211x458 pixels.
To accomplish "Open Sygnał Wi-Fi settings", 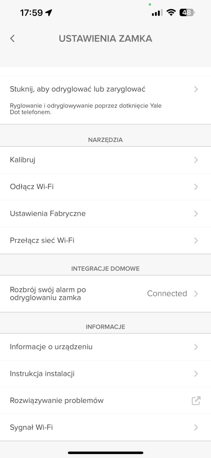I will point(31,427).
